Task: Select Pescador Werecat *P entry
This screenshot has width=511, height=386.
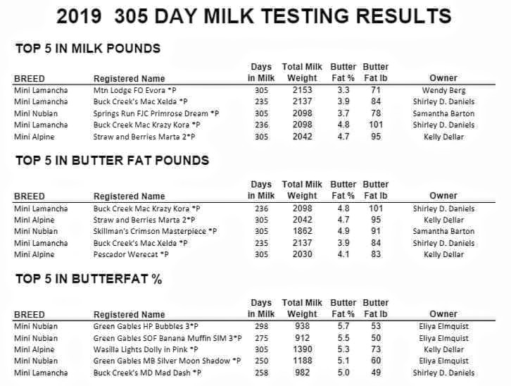Action: (x=131, y=254)
